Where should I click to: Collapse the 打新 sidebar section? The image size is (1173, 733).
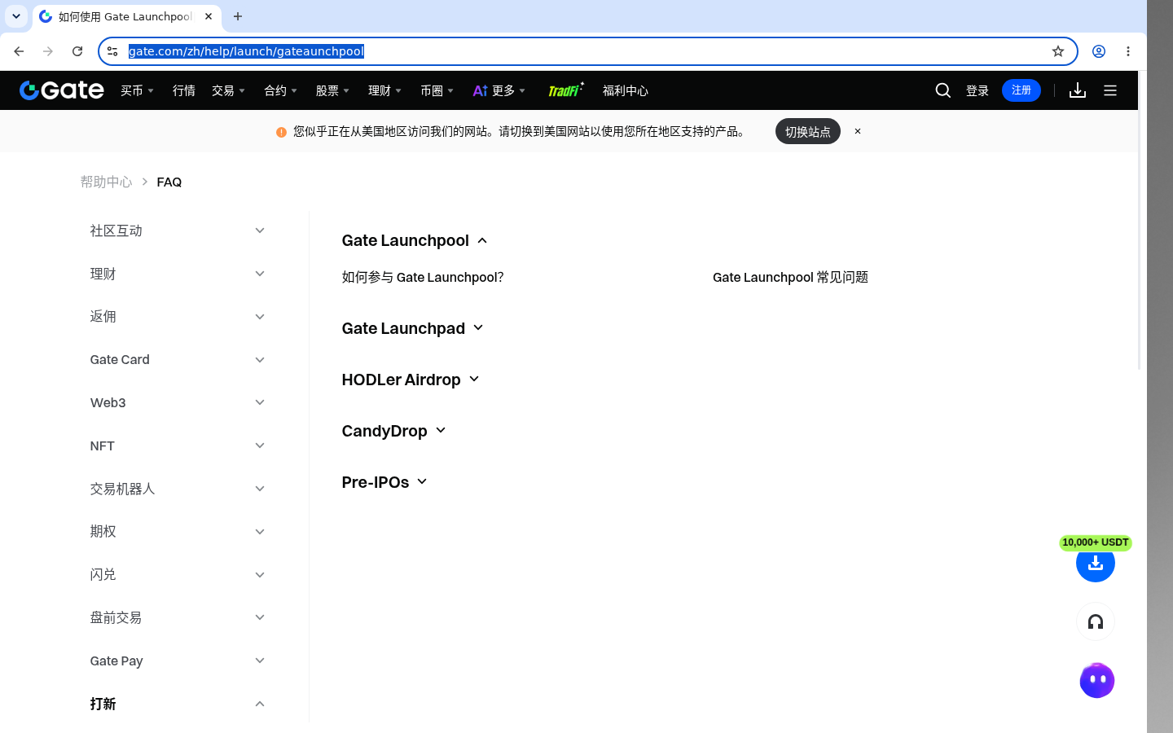178,704
